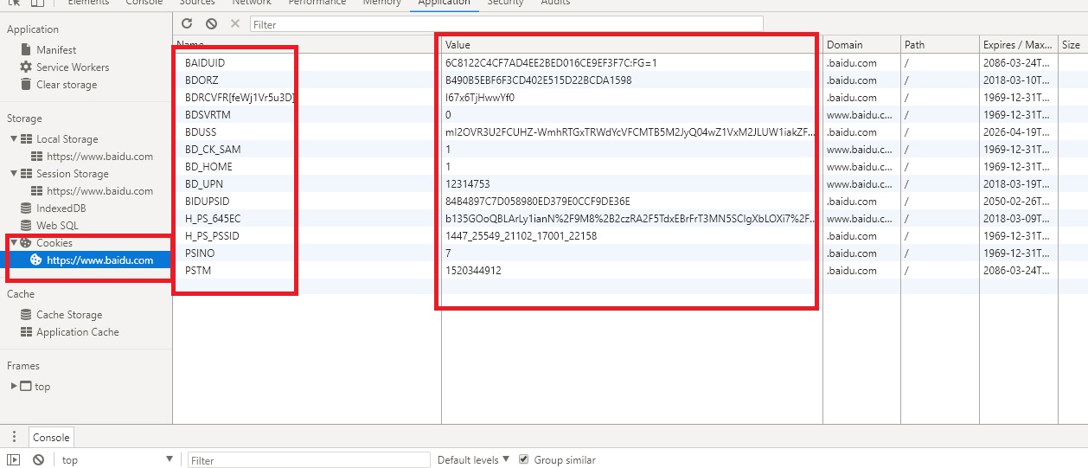1088x468 pixels.
Task: Sort by Expires / Max-Age column header
Action: click(1018, 44)
